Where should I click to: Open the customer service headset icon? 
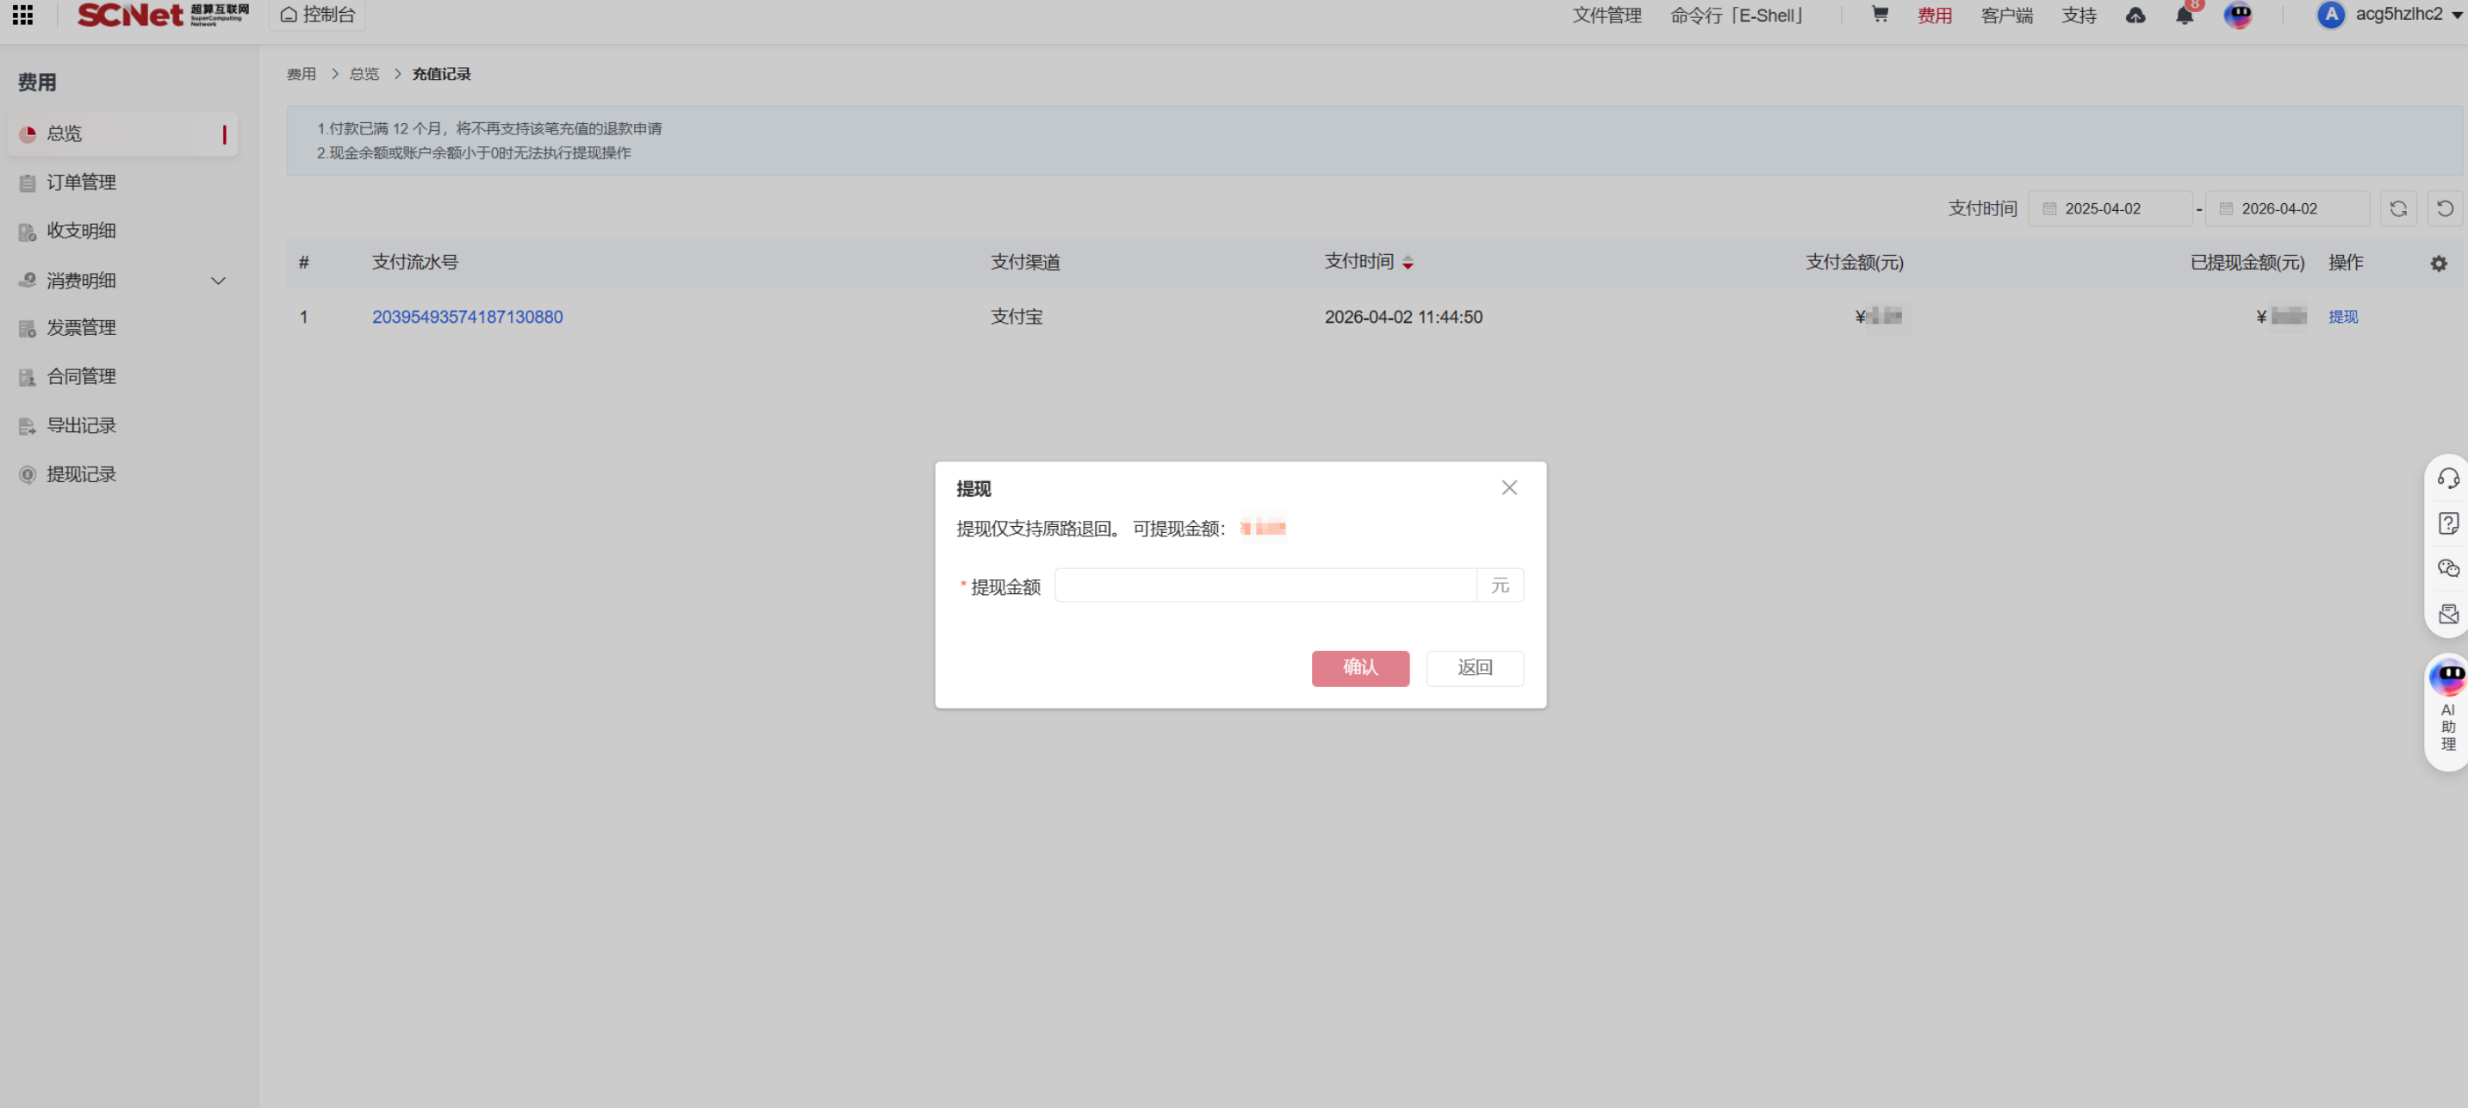(2448, 478)
